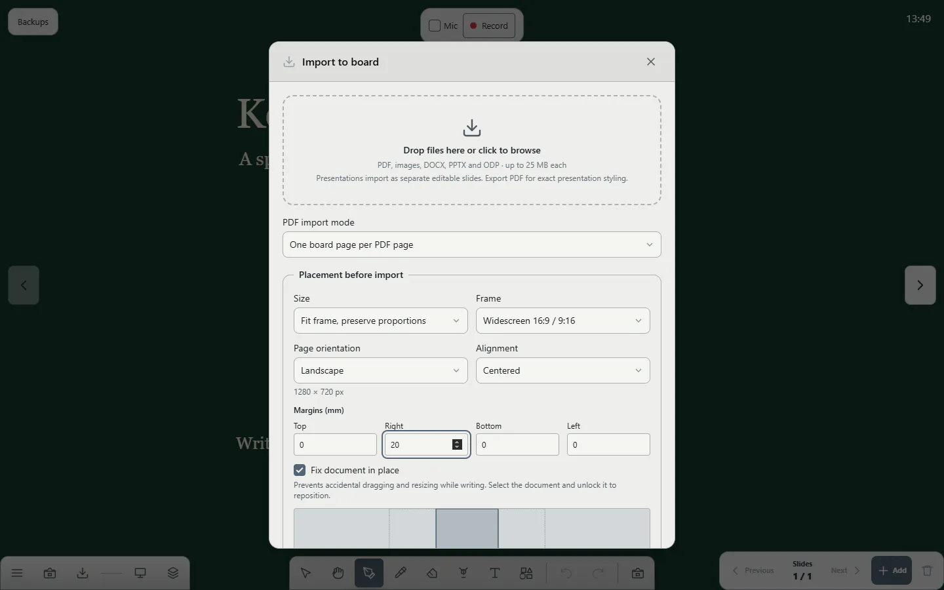This screenshot has width=944, height=590.
Task: Open the Alignment dropdown
Action: point(563,370)
